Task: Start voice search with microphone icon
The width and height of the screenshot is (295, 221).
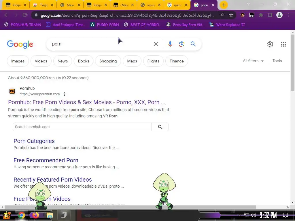Action: 170,44
